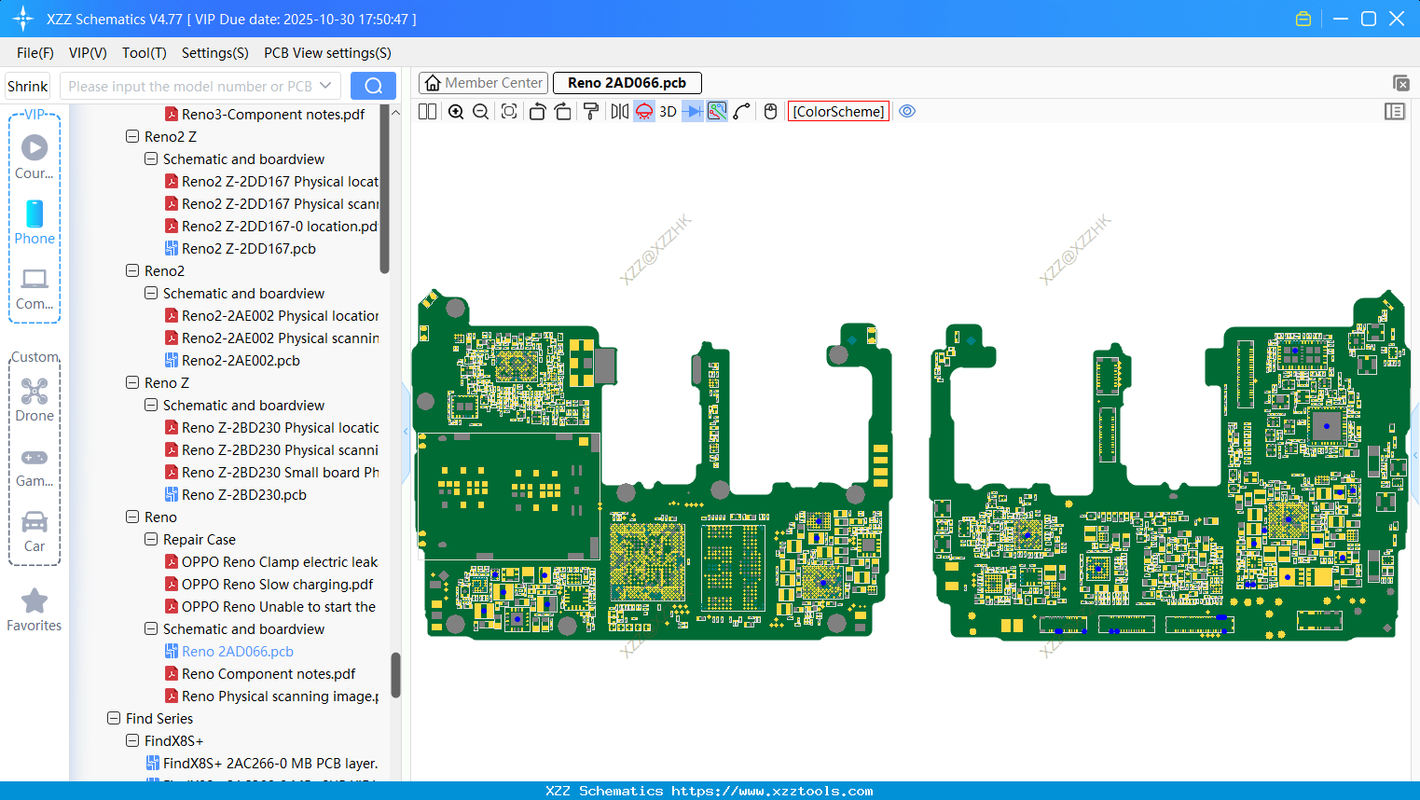The height and width of the screenshot is (800, 1420).
Task: Click the mirror flip board icon
Action: point(619,112)
